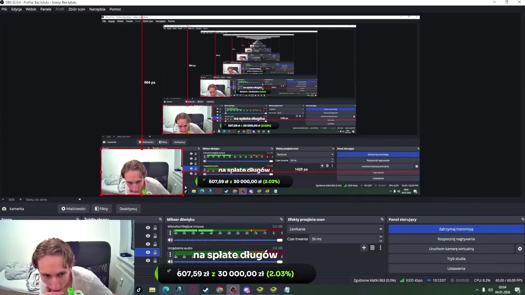Open Ustawienia from control panel
Image resolution: width=525 pixels, height=295 pixels.
[456, 268]
